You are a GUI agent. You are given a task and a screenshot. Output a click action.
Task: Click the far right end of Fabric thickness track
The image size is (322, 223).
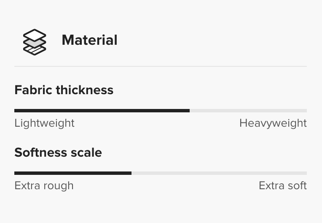(306, 111)
